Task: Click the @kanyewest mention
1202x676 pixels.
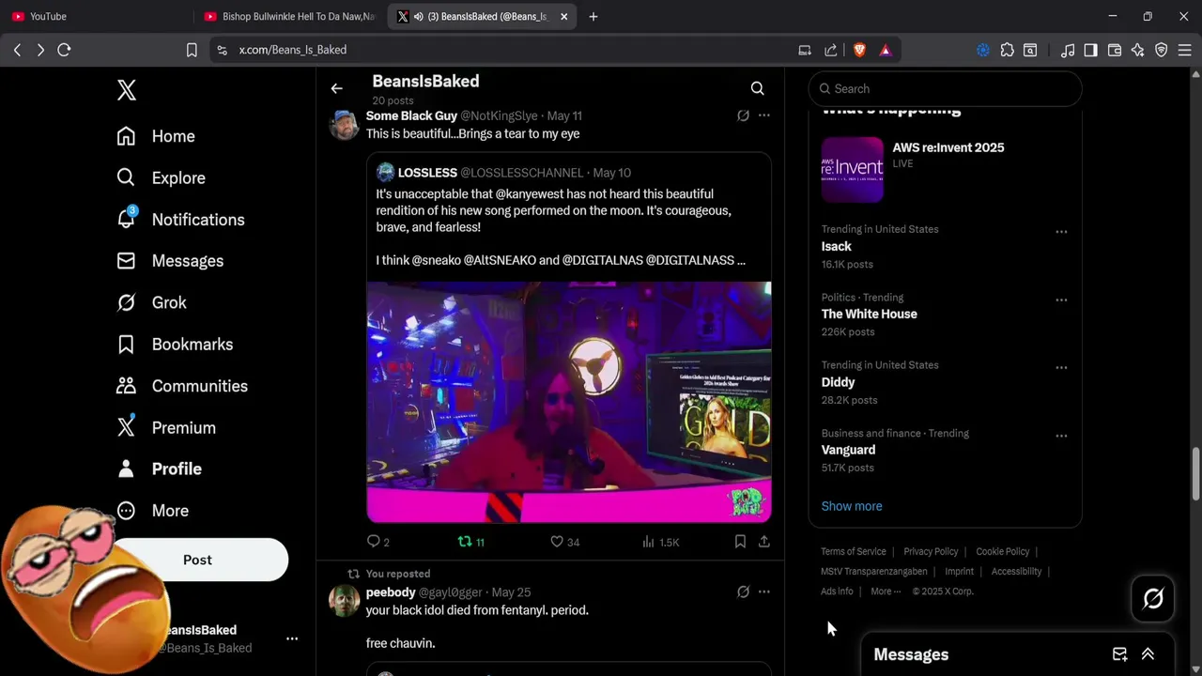Action: coord(529,193)
